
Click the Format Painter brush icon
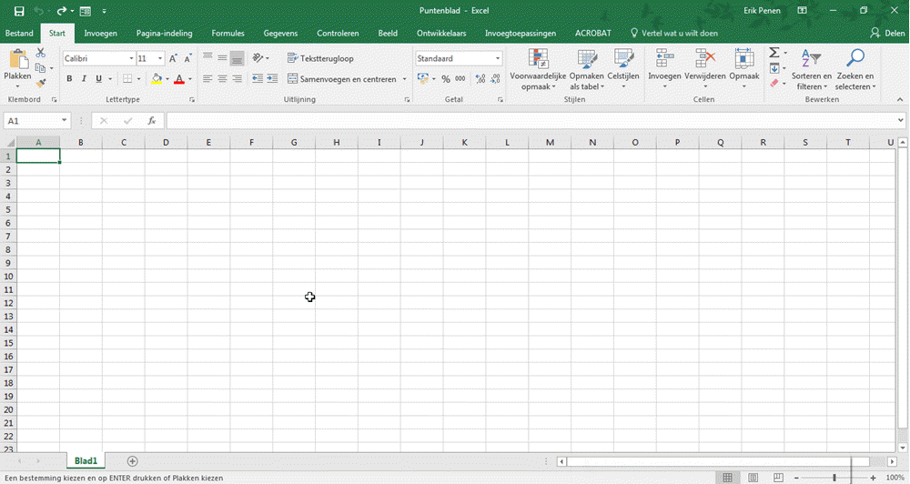[41, 84]
